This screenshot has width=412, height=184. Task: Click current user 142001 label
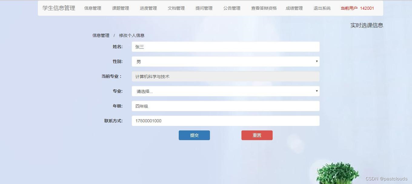tap(357, 8)
